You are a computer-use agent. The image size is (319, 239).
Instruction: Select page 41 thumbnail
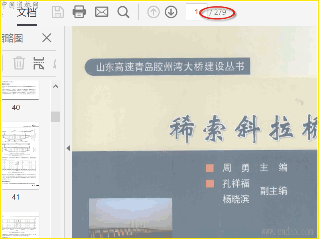pos(20,155)
